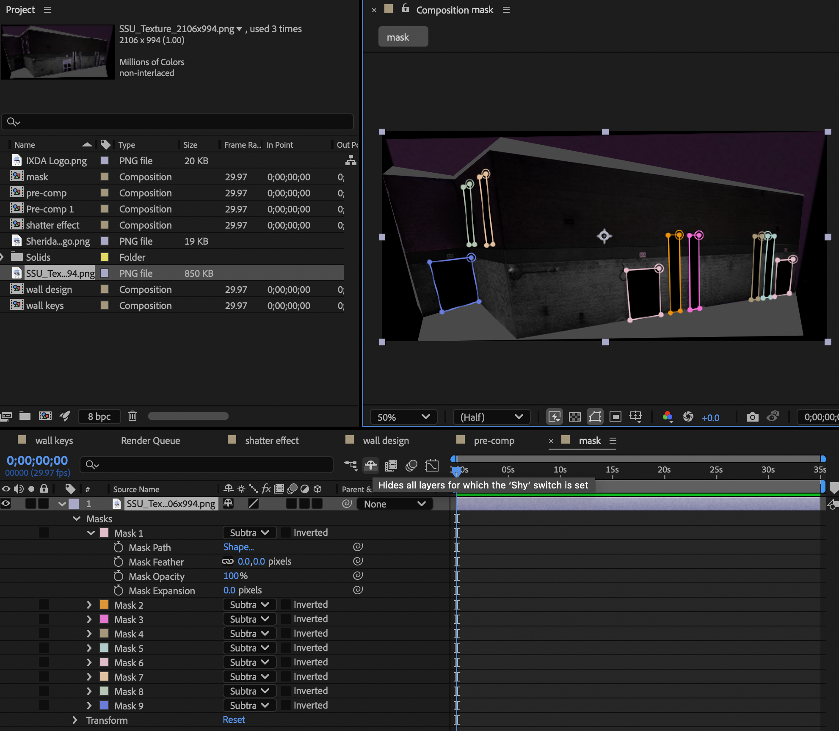
Task: Expand the Mask 2 properties
Action: click(x=89, y=605)
